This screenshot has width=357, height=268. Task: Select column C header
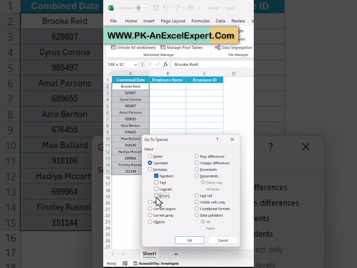[x=205, y=74]
